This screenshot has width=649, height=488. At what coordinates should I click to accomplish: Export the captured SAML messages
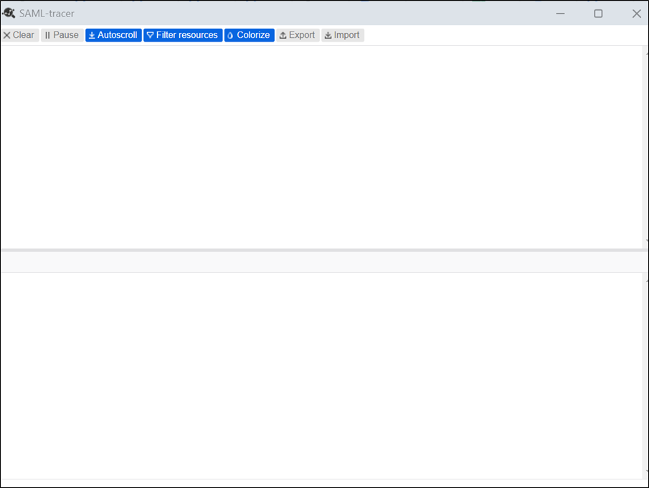click(x=297, y=35)
